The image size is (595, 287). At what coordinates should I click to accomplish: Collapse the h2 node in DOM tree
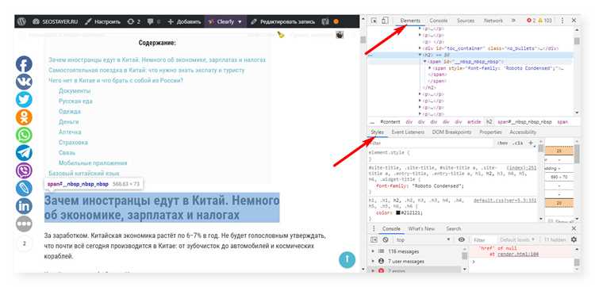420,55
